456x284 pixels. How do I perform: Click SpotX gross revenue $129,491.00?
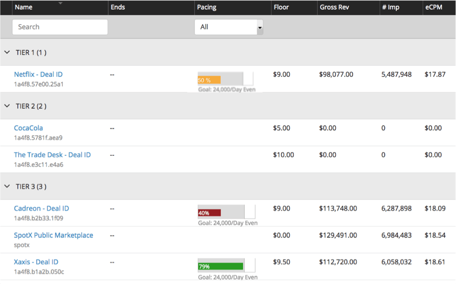tap(338, 235)
